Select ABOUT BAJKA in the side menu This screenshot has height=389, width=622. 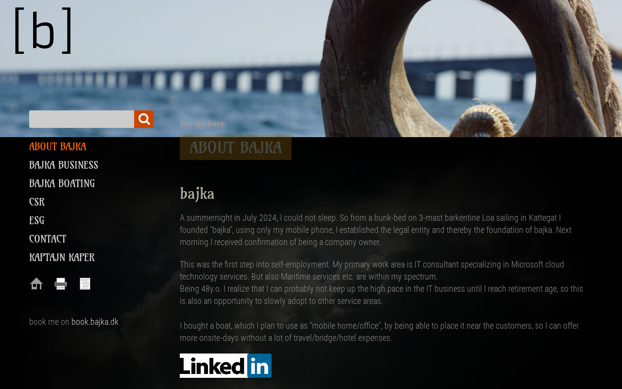point(58,147)
